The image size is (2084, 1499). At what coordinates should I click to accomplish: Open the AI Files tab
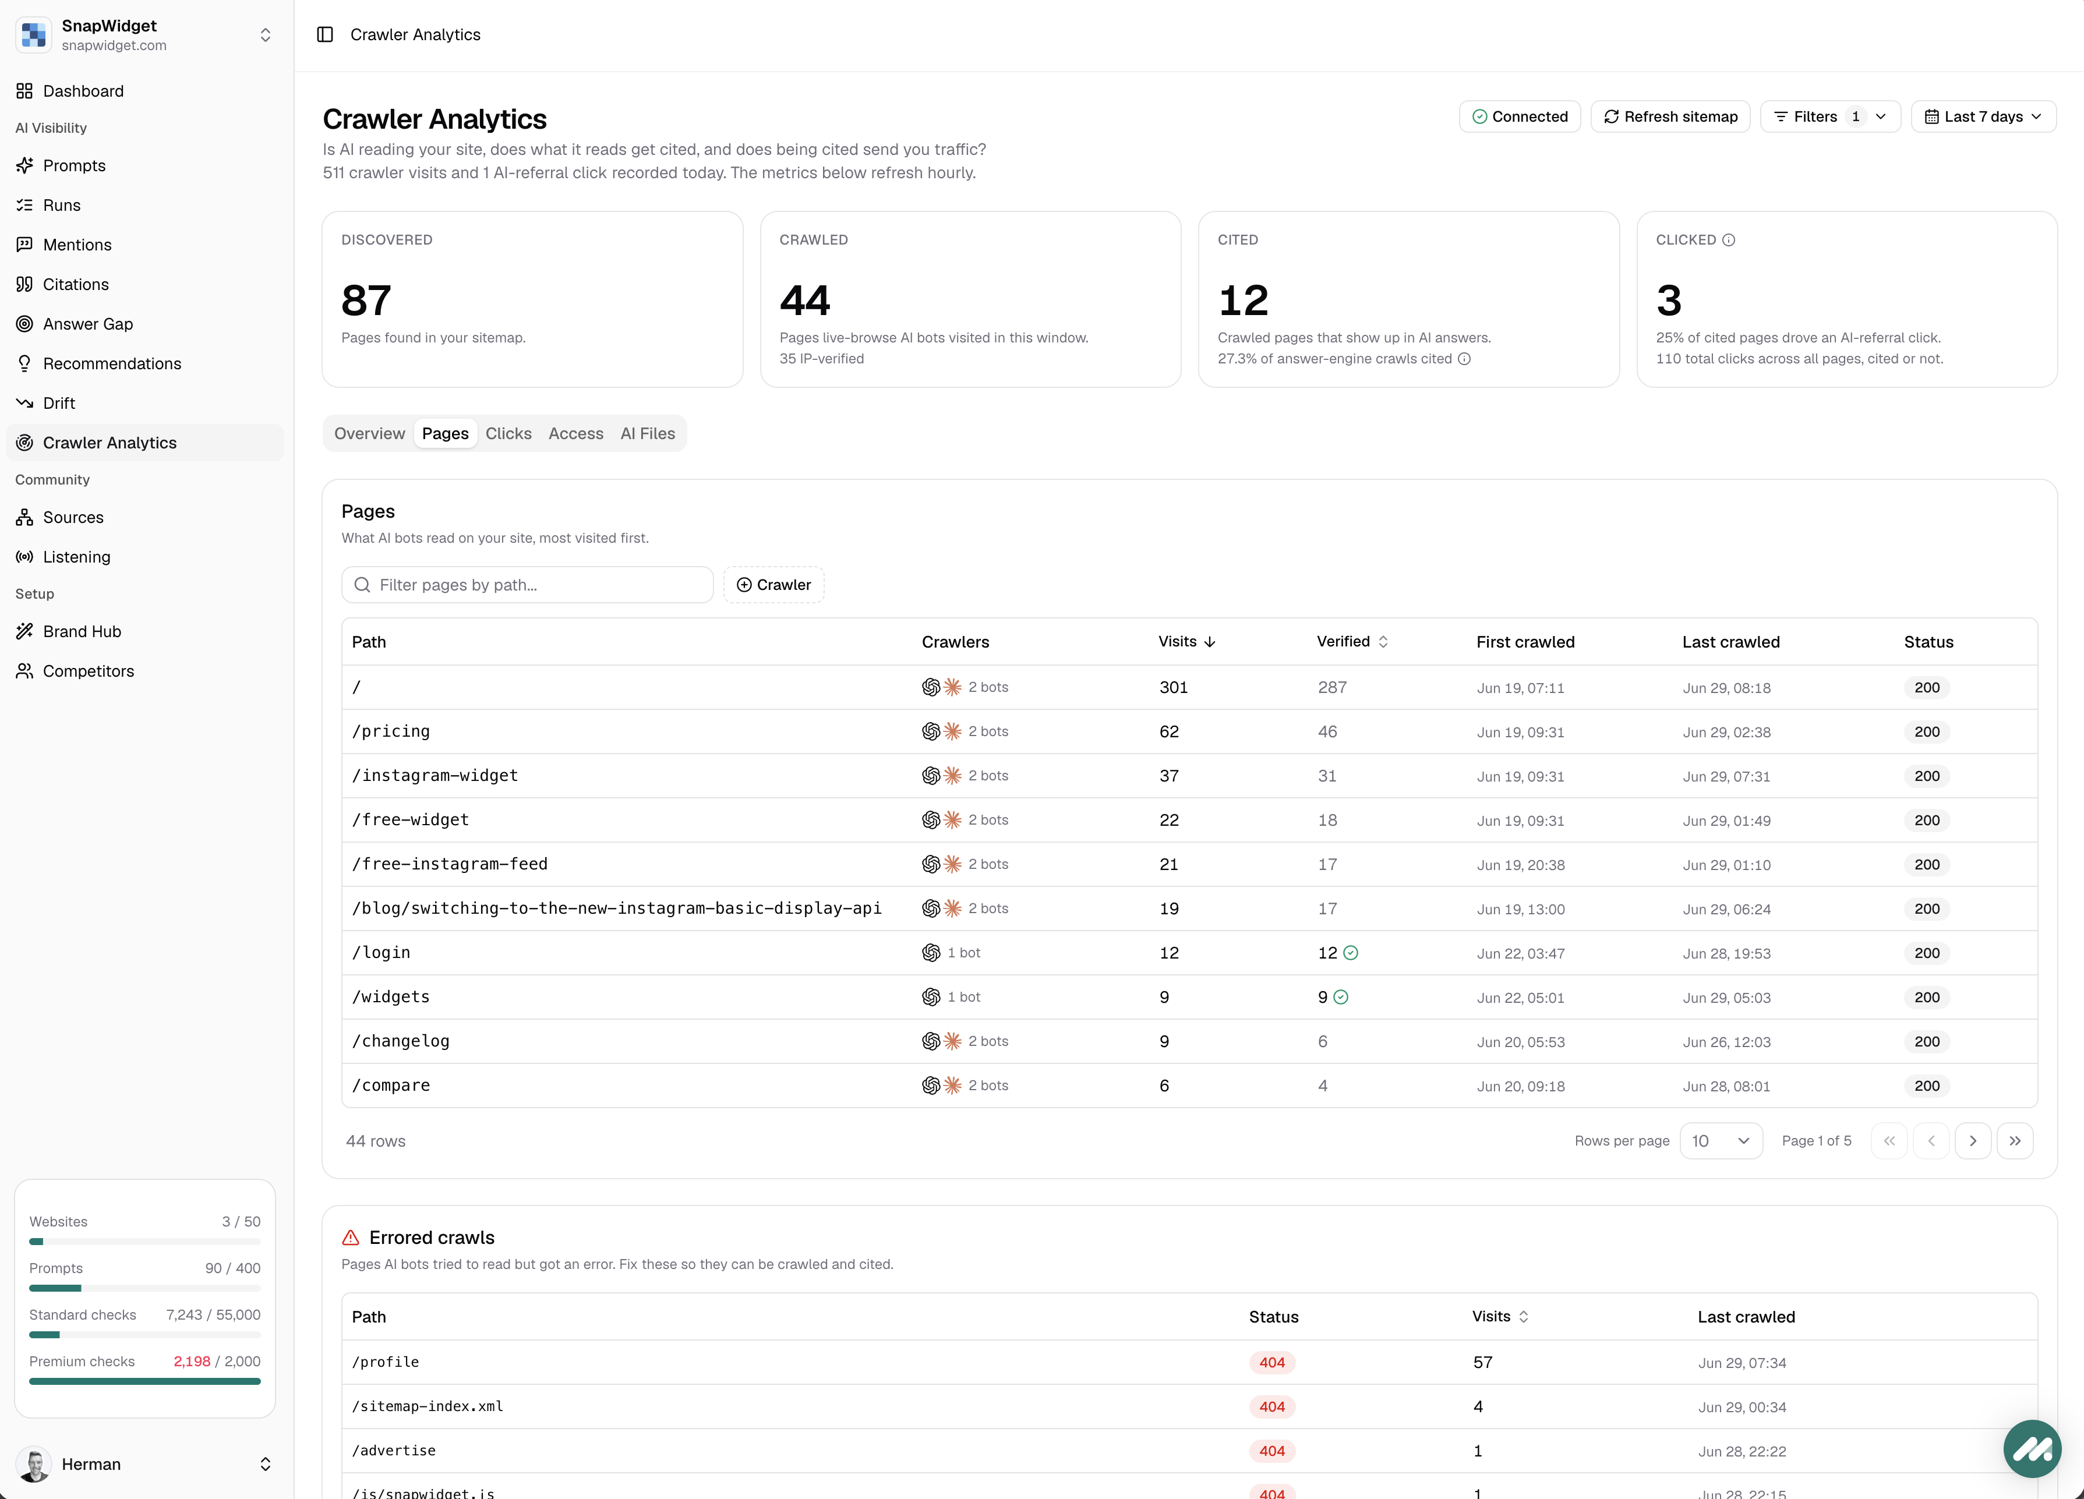point(647,433)
